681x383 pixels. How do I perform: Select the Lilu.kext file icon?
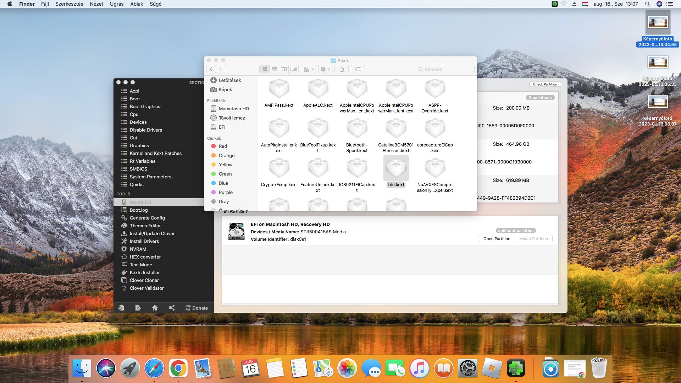[396, 168]
